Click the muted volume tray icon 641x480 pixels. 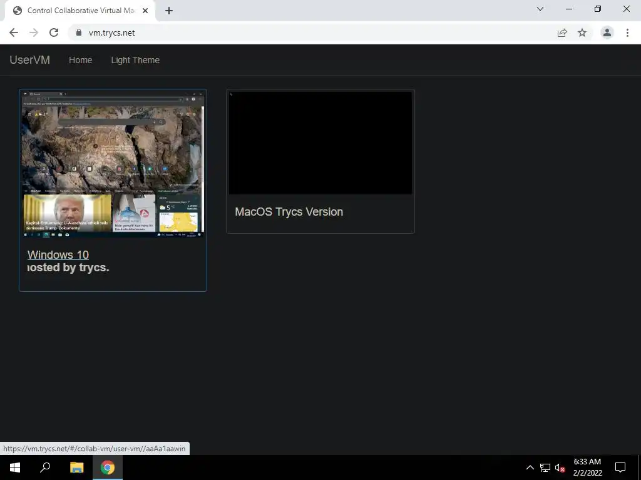(560, 467)
